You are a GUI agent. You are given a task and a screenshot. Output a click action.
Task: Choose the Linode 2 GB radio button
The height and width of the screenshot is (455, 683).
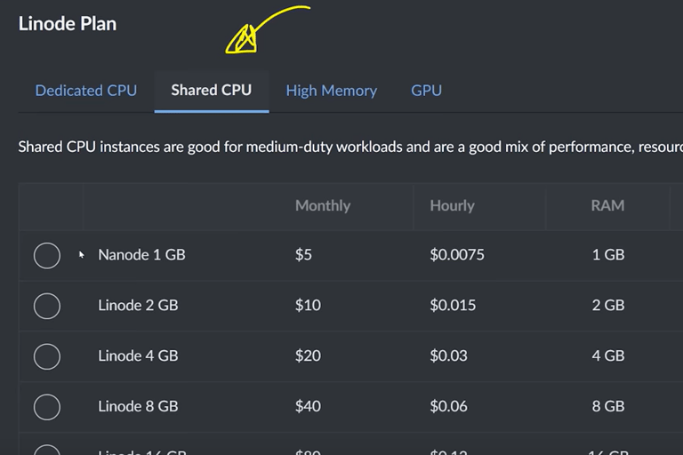pyautogui.click(x=46, y=306)
